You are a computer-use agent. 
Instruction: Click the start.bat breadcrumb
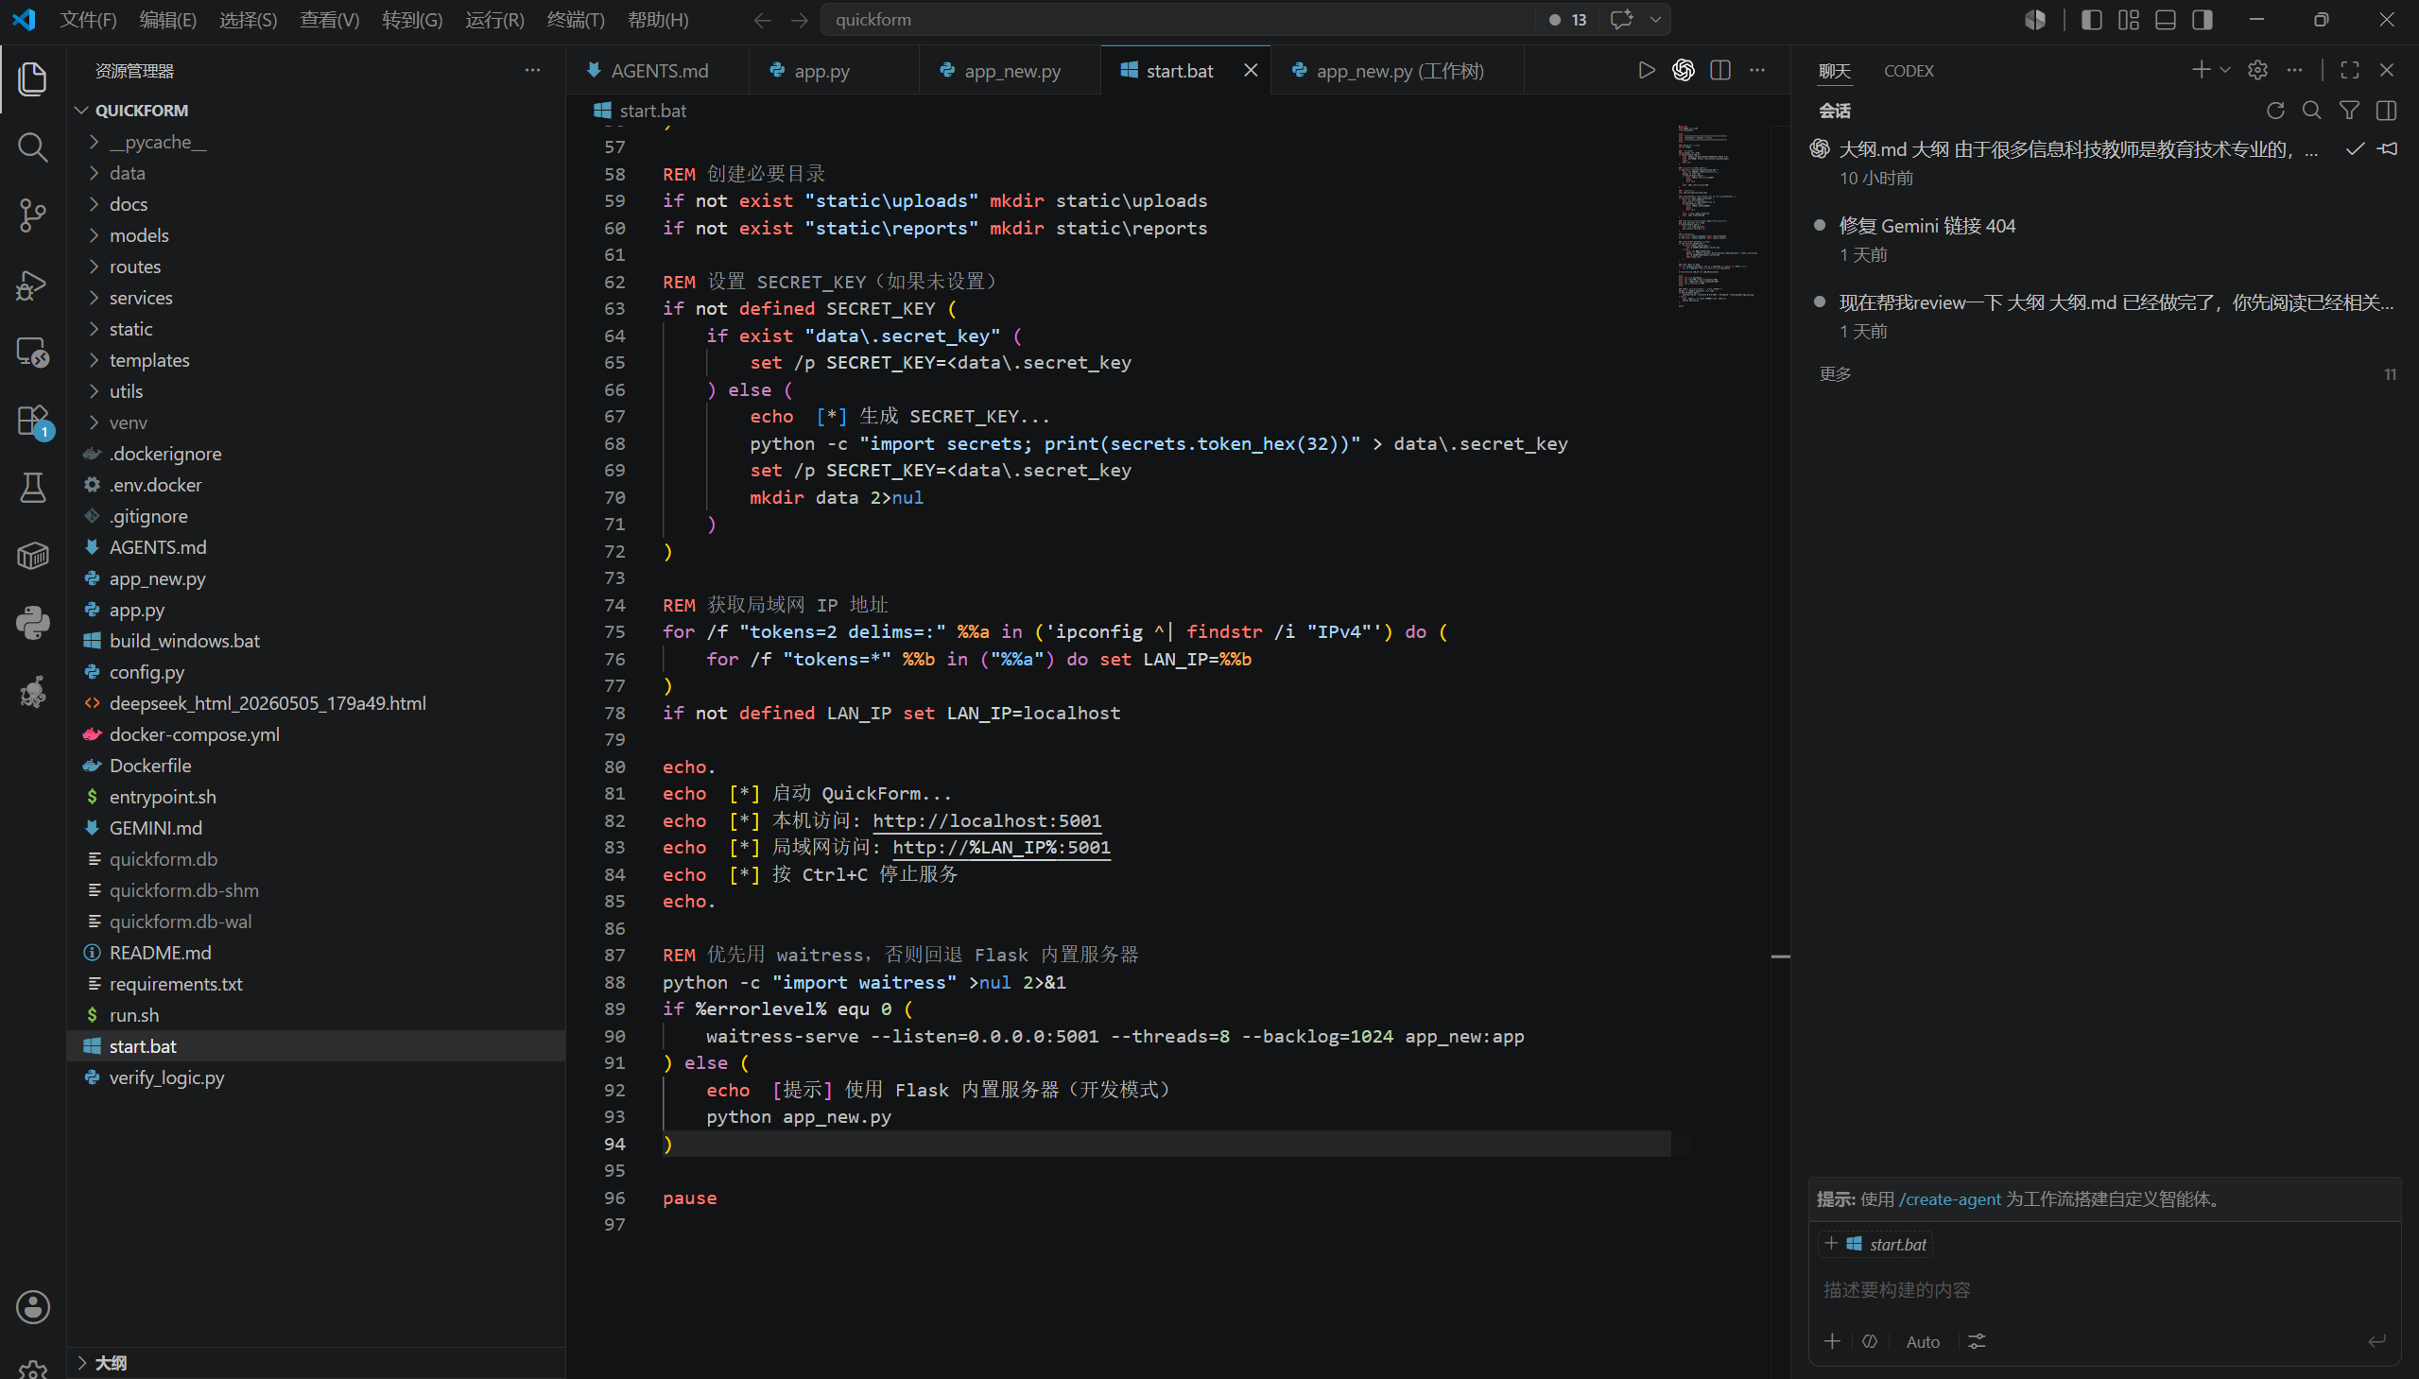[640, 111]
